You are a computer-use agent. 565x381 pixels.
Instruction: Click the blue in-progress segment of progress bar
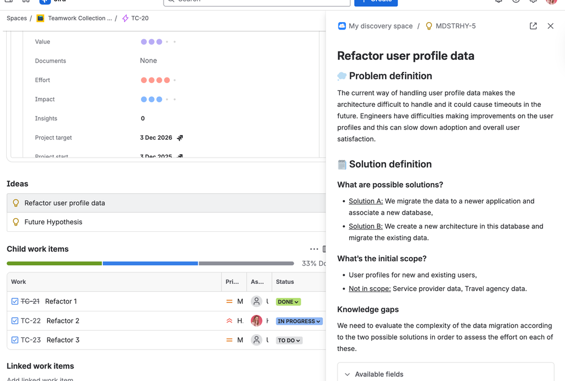[x=150, y=263]
